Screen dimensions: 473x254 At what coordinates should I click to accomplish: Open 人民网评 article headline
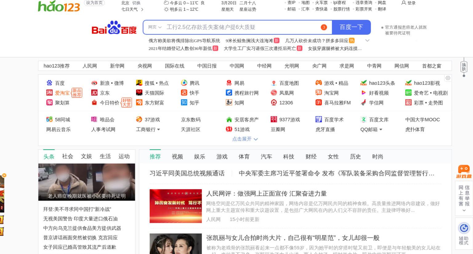(266, 194)
